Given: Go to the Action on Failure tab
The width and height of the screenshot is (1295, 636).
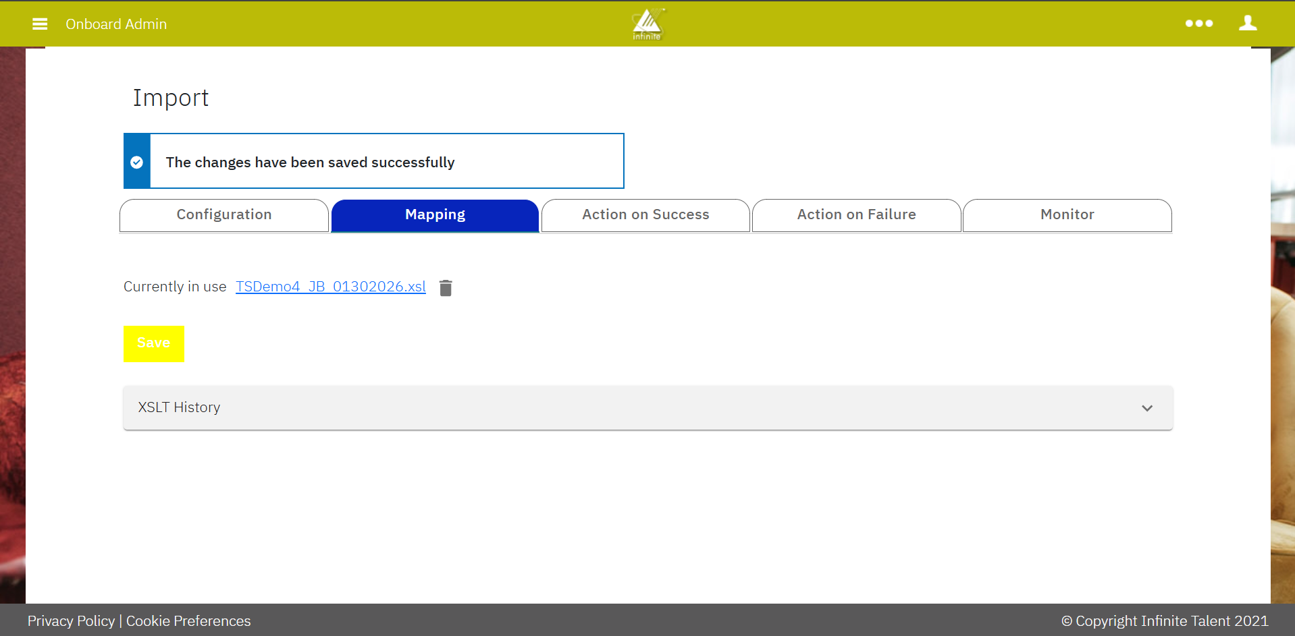Looking at the screenshot, I should 856,215.
